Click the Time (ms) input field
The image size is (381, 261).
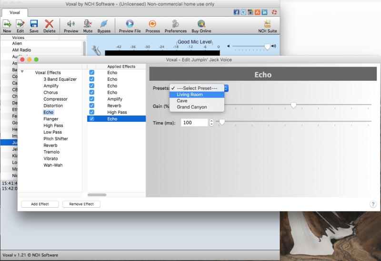pos(195,123)
